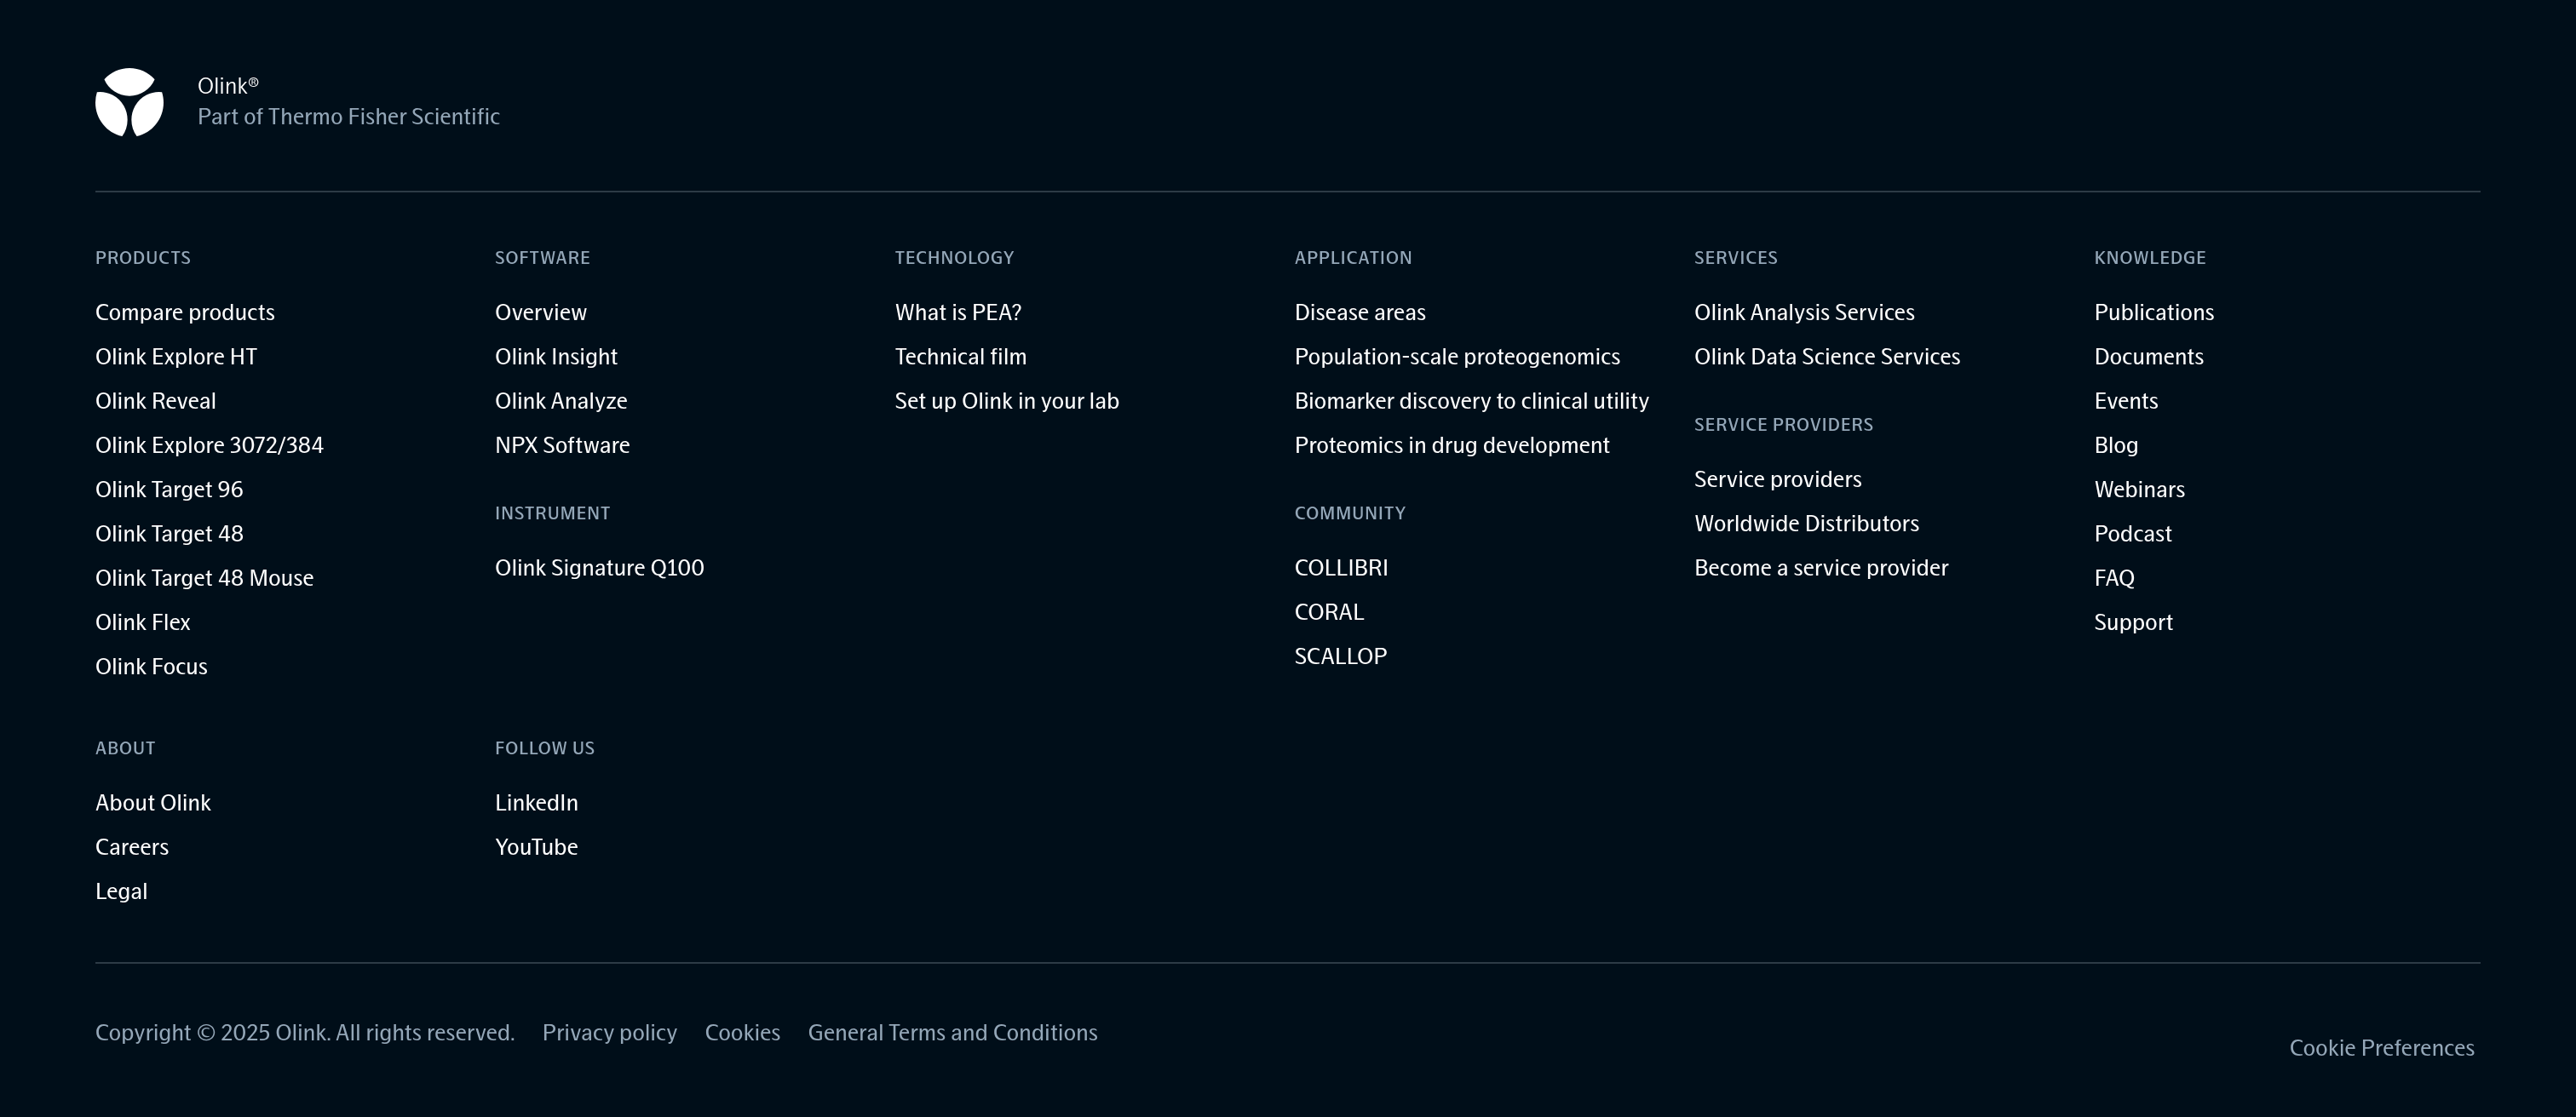Go to Proteomics in drug development
This screenshot has width=2576, height=1117.
[x=1452, y=444]
